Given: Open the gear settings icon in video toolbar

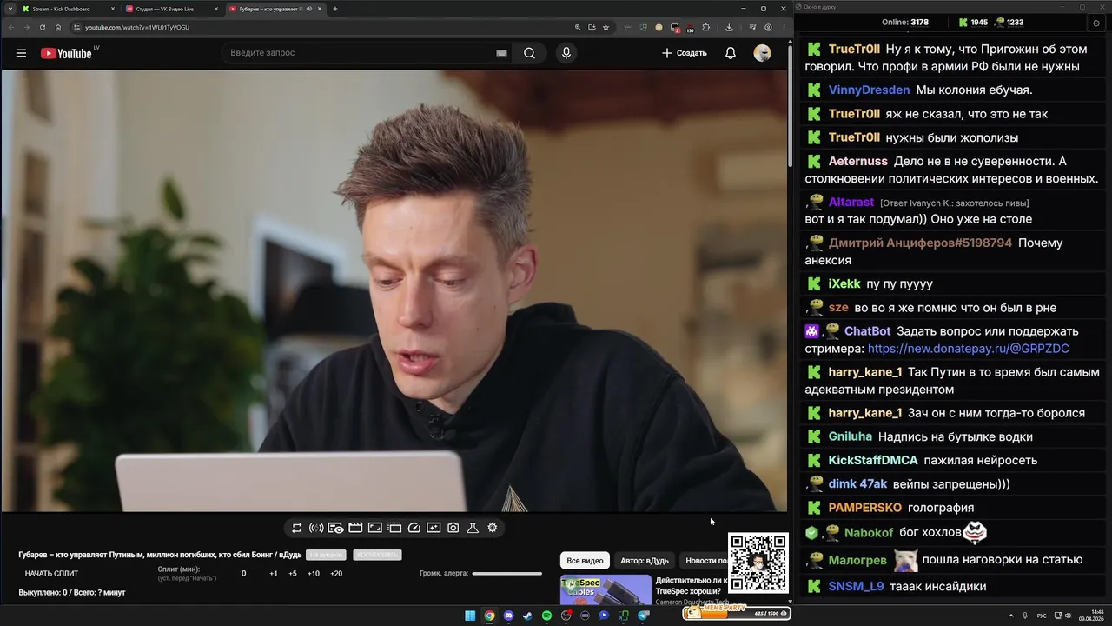Looking at the screenshot, I should click(x=493, y=528).
